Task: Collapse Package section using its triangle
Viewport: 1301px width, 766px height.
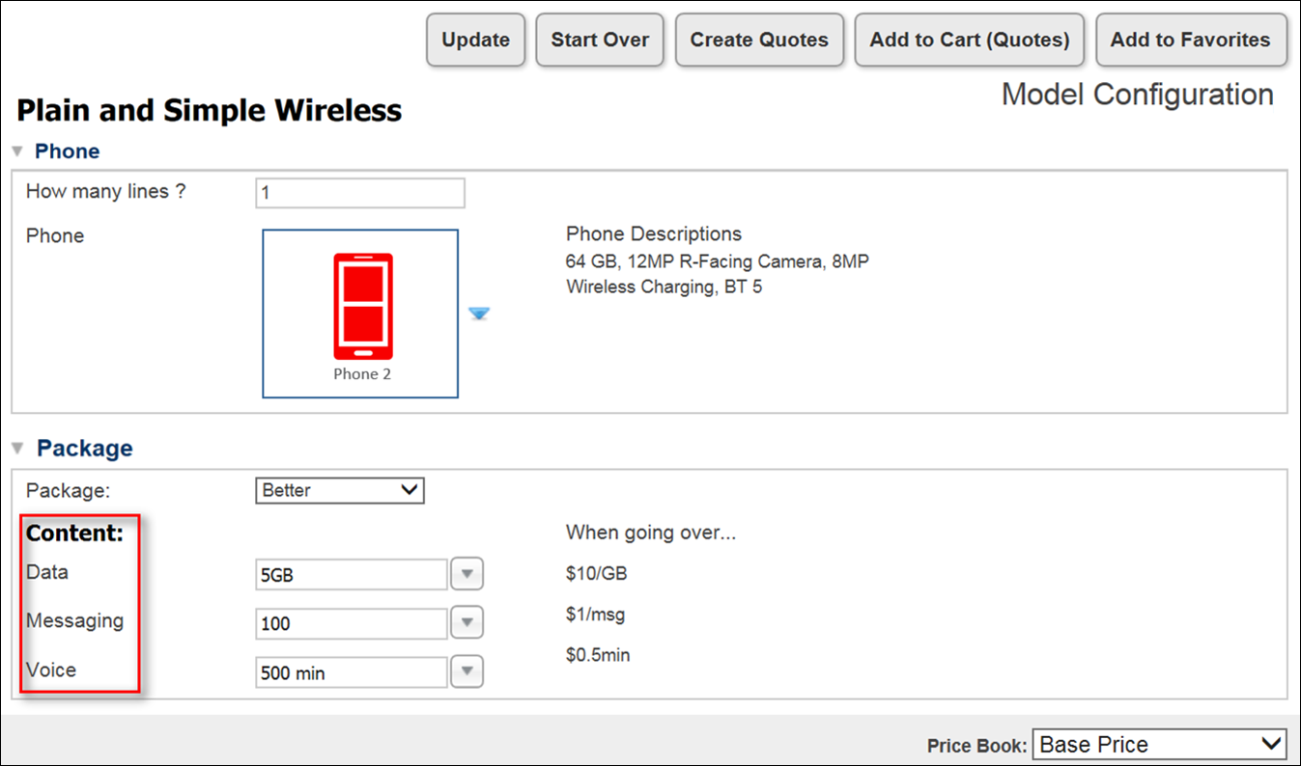Action: point(17,449)
